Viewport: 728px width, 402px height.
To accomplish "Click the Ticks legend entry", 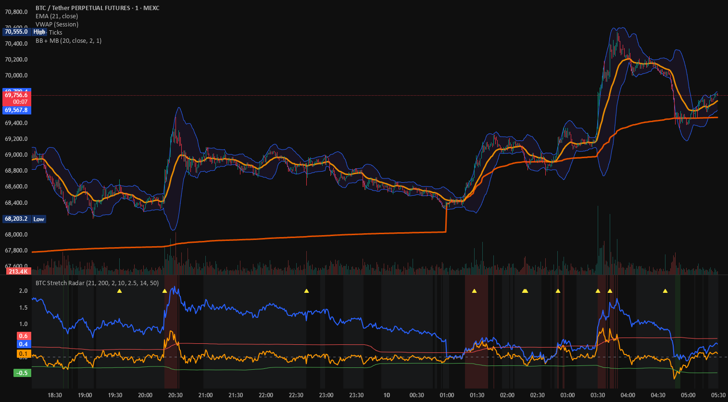I will (55, 32).
